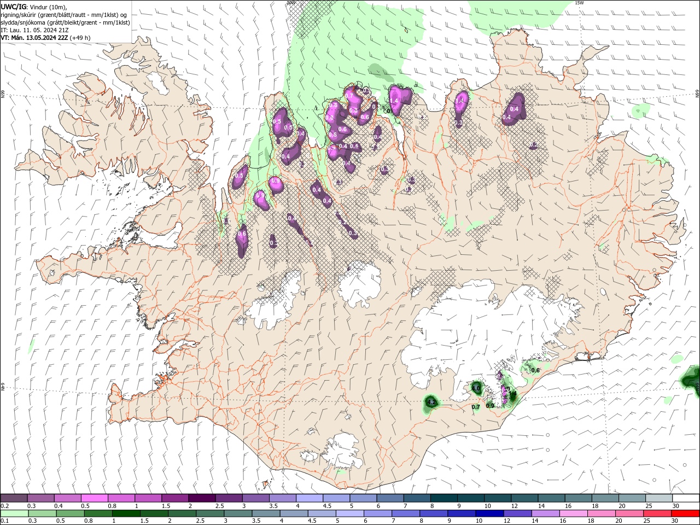
Task: Select the crimson 25 swatch in rain scale
Action: [x=657, y=514]
